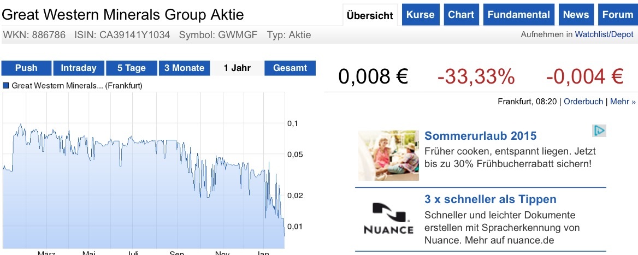
Task: Display the Gesamt chart range
Action: coord(290,68)
